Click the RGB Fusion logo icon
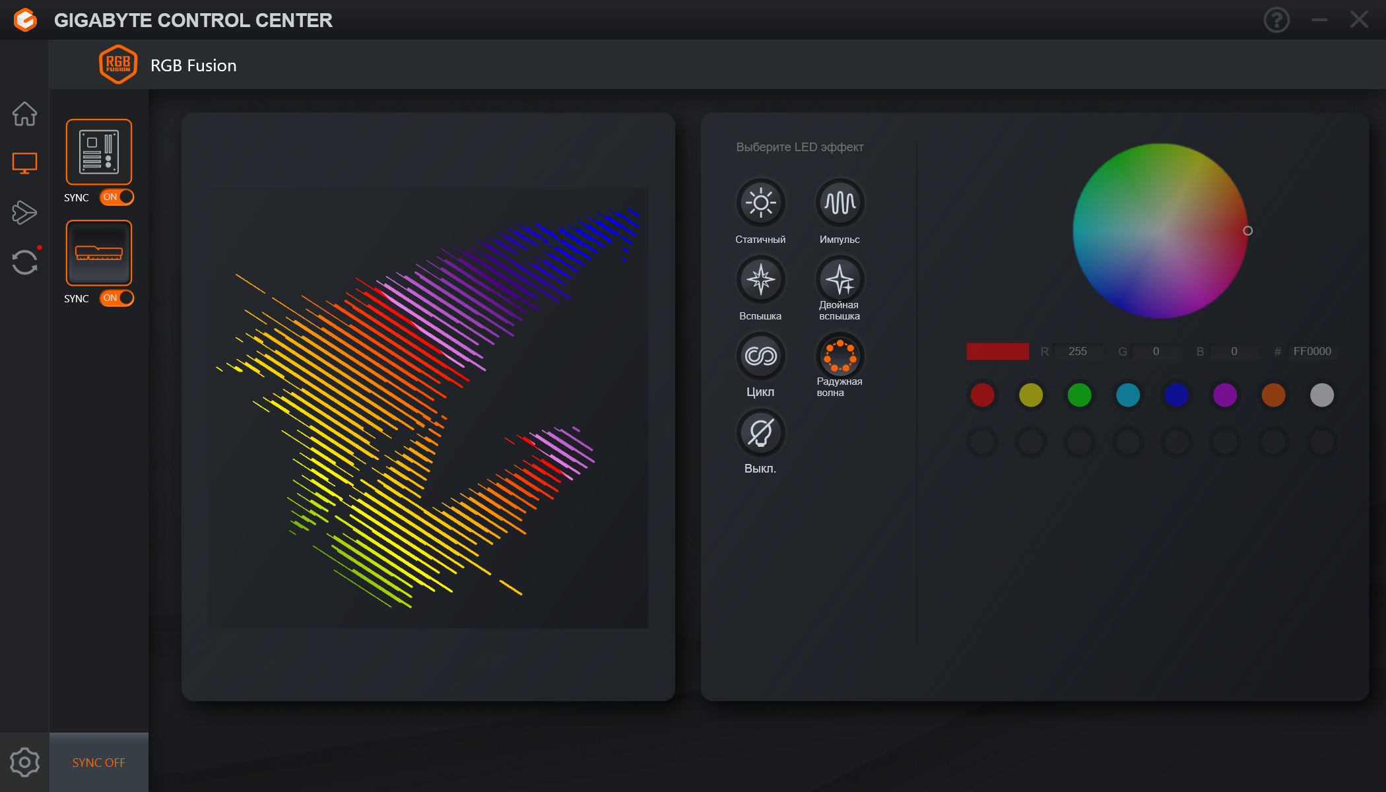The width and height of the screenshot is (1386, 792). point(118,65)
